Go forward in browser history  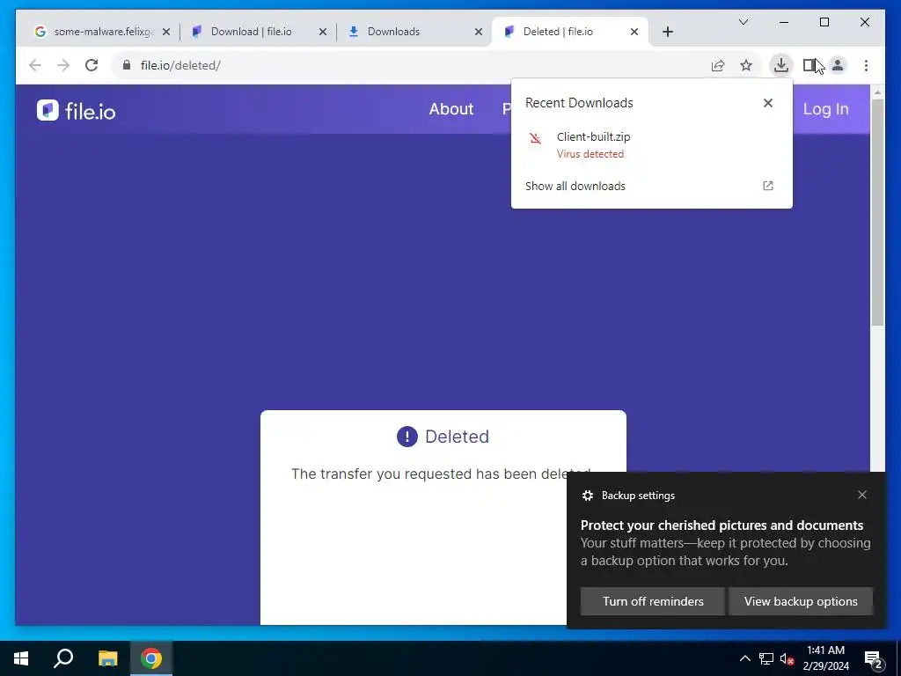coord(63,65)
